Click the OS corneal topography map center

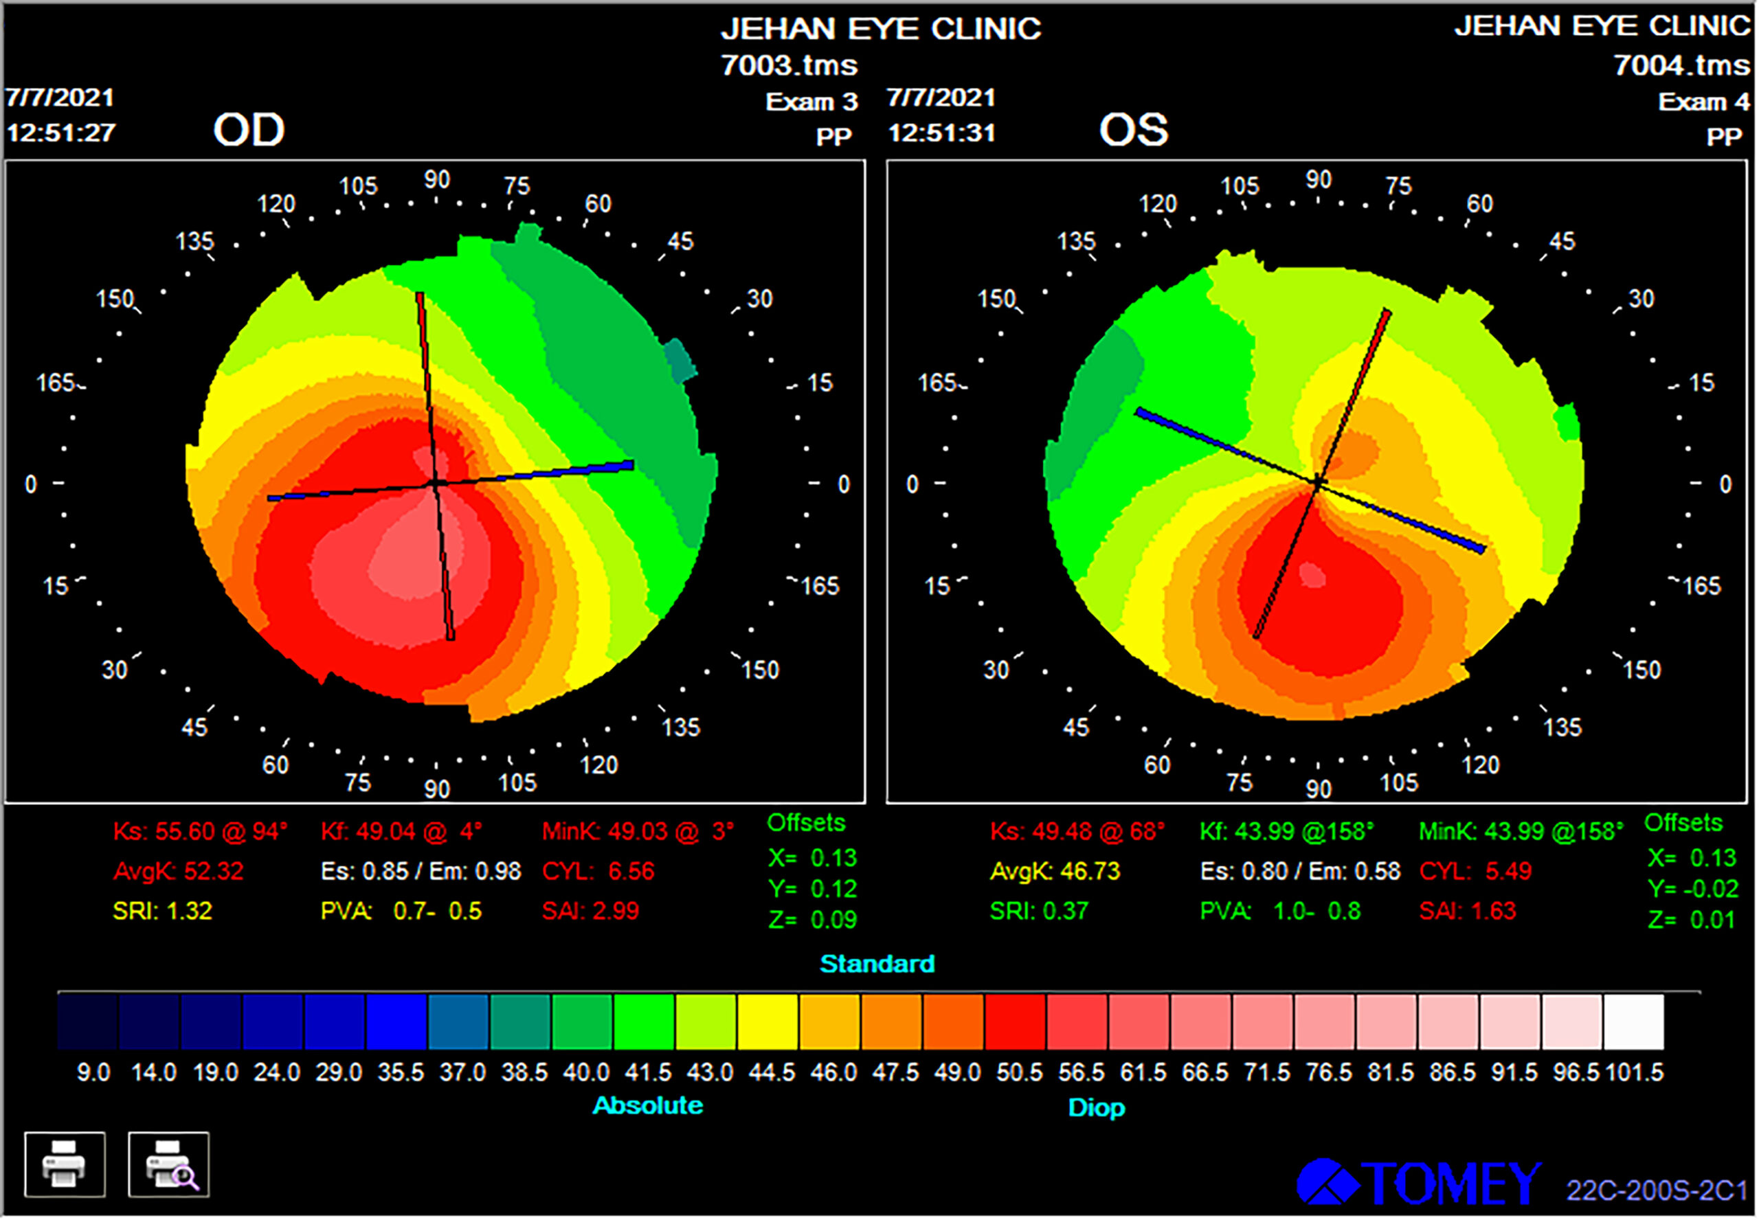pos(1318,483)
